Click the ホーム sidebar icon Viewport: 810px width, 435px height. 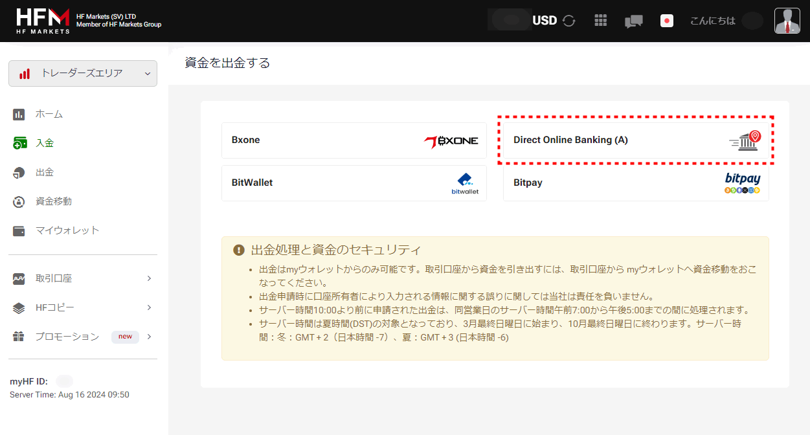(19, 115)
